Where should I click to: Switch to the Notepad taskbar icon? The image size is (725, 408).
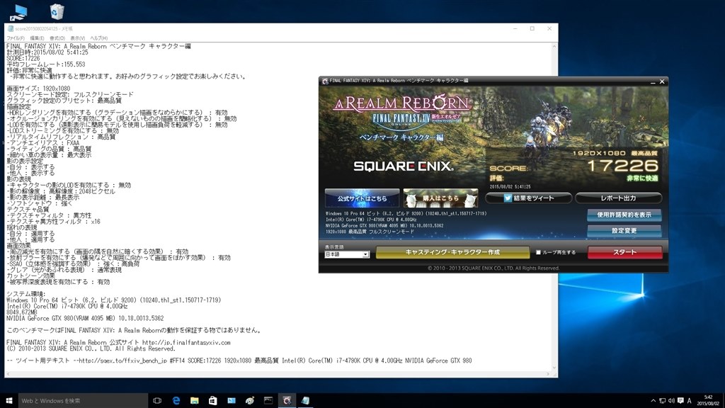coord(305,401)
